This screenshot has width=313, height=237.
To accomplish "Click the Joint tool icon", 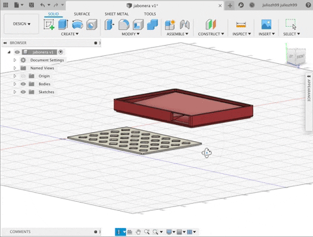I will tap(185, 24).
